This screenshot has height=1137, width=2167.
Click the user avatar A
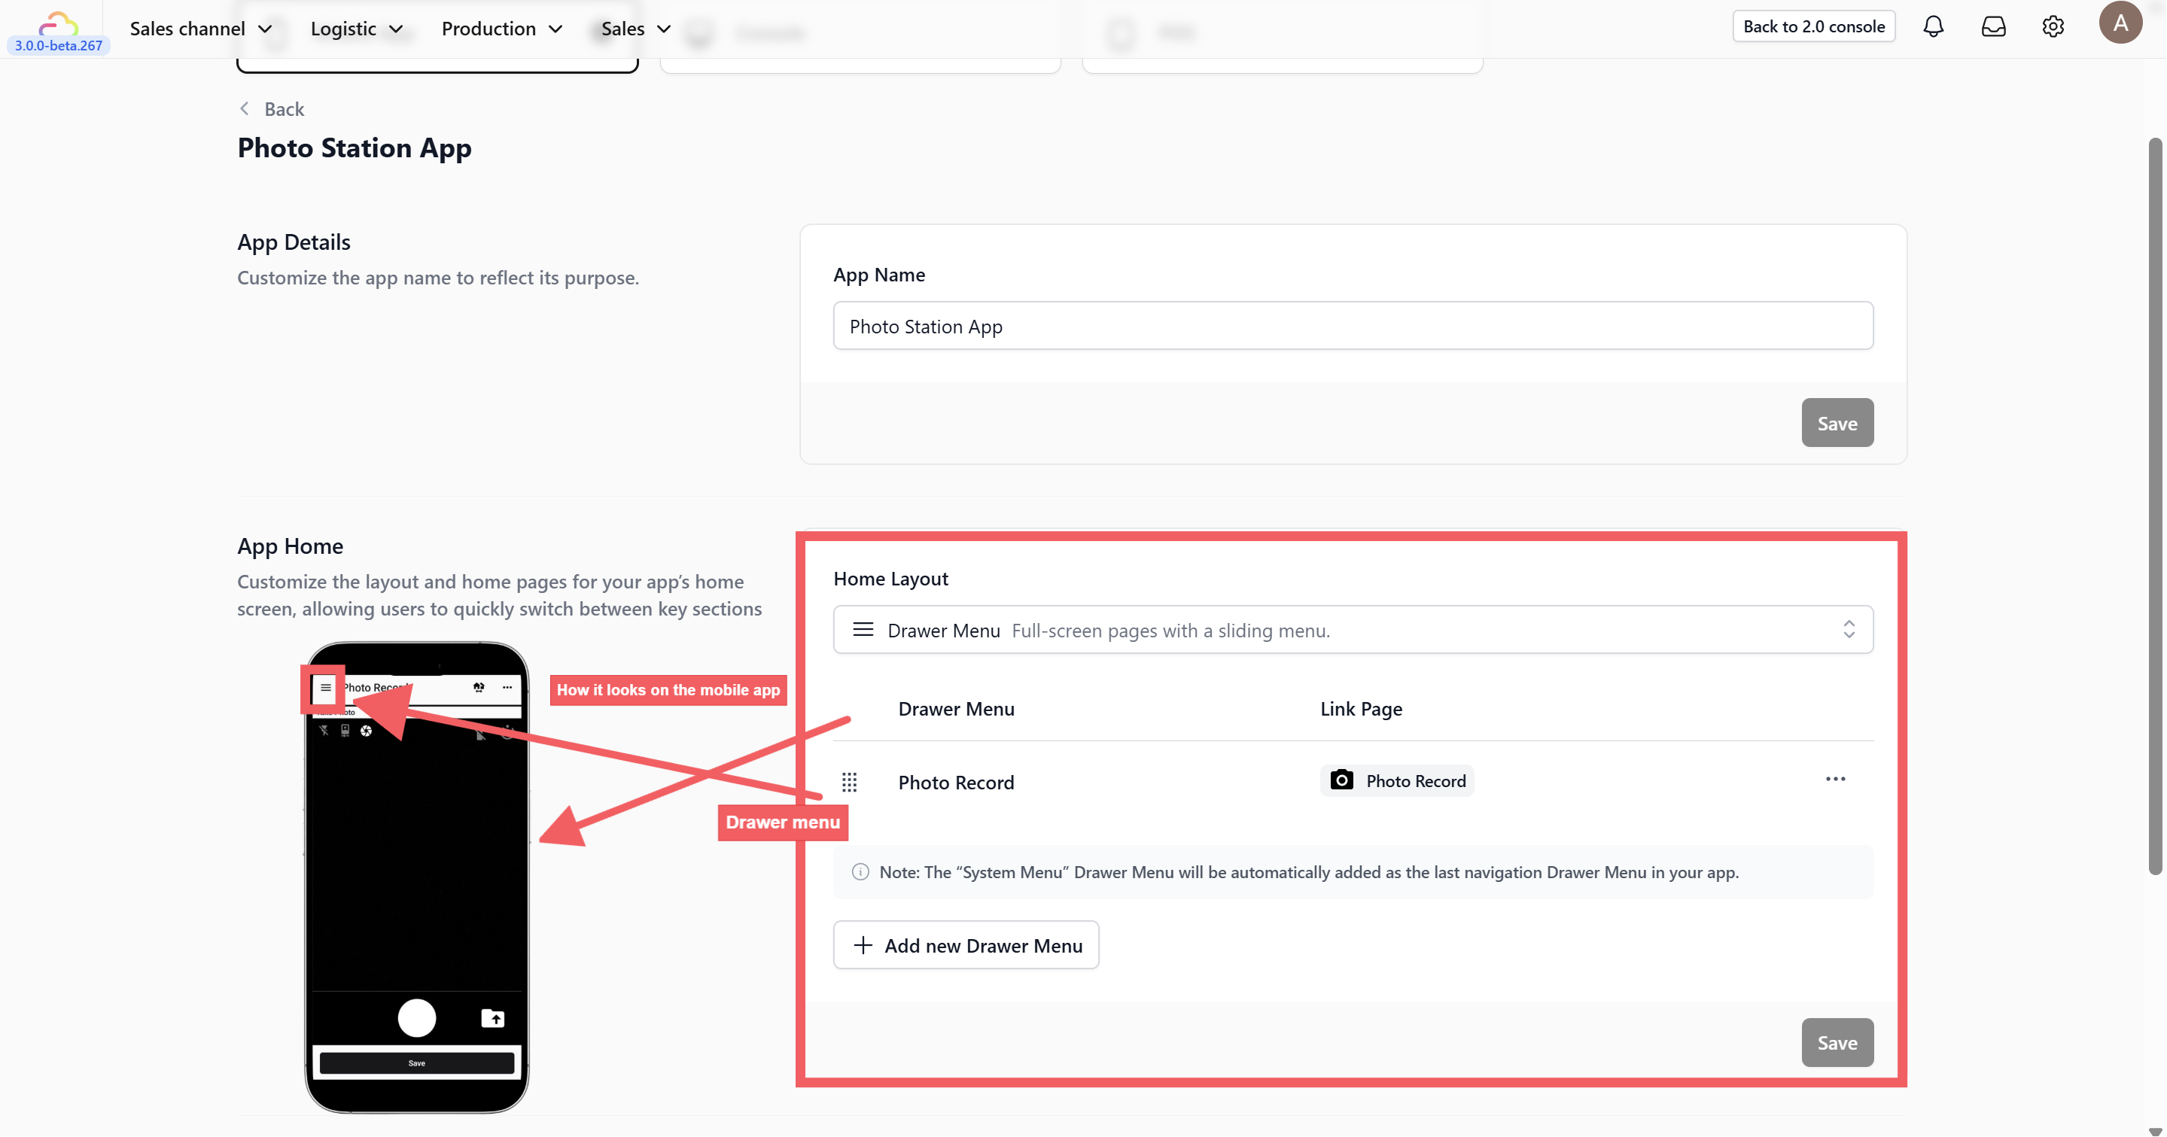(2120, 23)
